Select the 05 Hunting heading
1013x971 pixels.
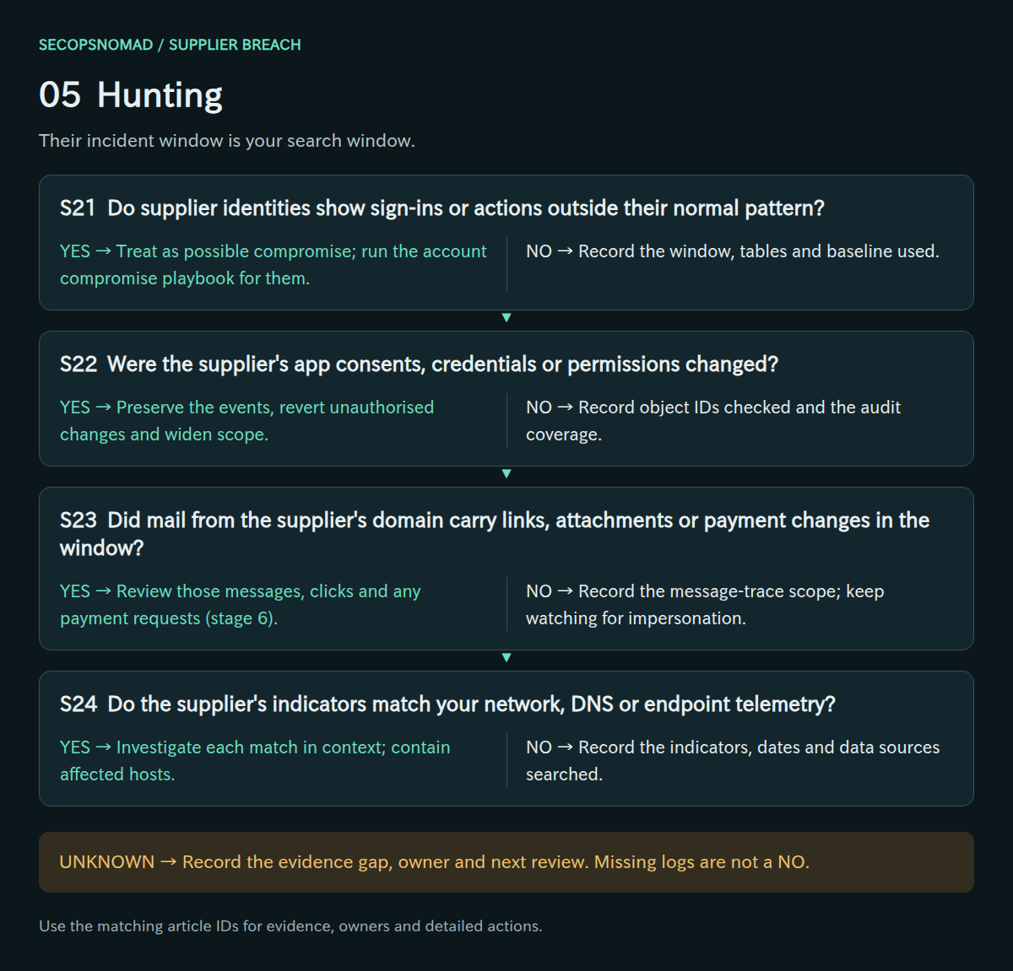point(131,95)
